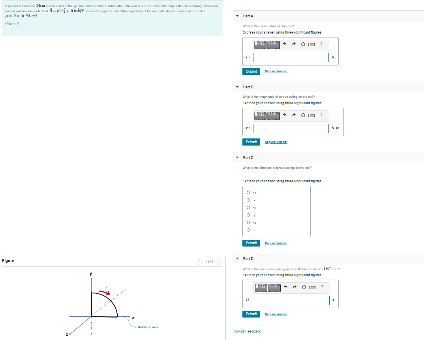Redo entry in Part D toolbar
The image size is (424, 340).
tap(295, 287)
